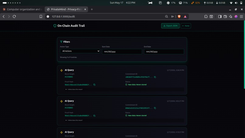Open the extensions puzzle icon
This screenshot has height=138, width=245.
tap(206, 16)
